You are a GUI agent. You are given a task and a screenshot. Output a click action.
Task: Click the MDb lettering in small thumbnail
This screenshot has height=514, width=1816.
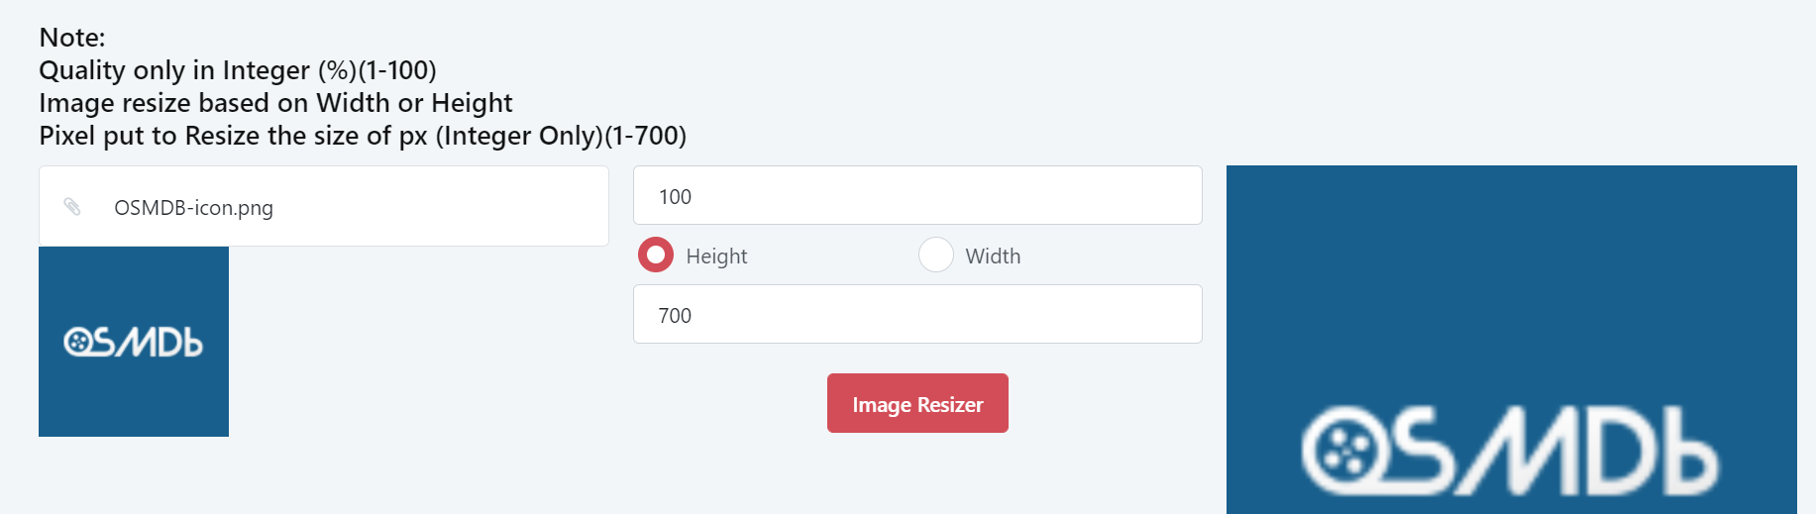164,343
